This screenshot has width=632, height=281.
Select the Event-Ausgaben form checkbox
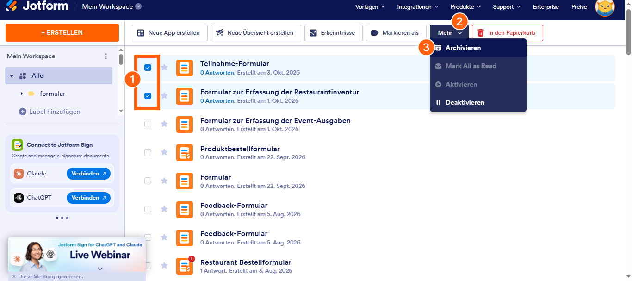point(148,124)
